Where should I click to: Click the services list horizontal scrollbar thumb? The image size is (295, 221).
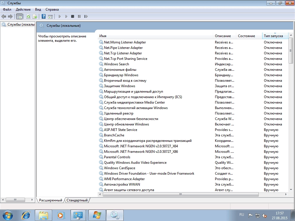point(181,194)
